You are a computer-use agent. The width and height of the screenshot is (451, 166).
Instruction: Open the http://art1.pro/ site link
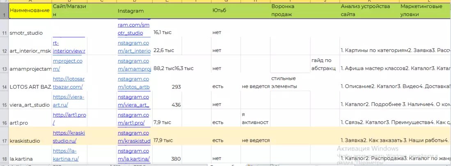69,119
